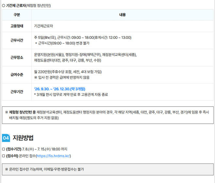Click the blue 04 section number badge

click(6, 138)
